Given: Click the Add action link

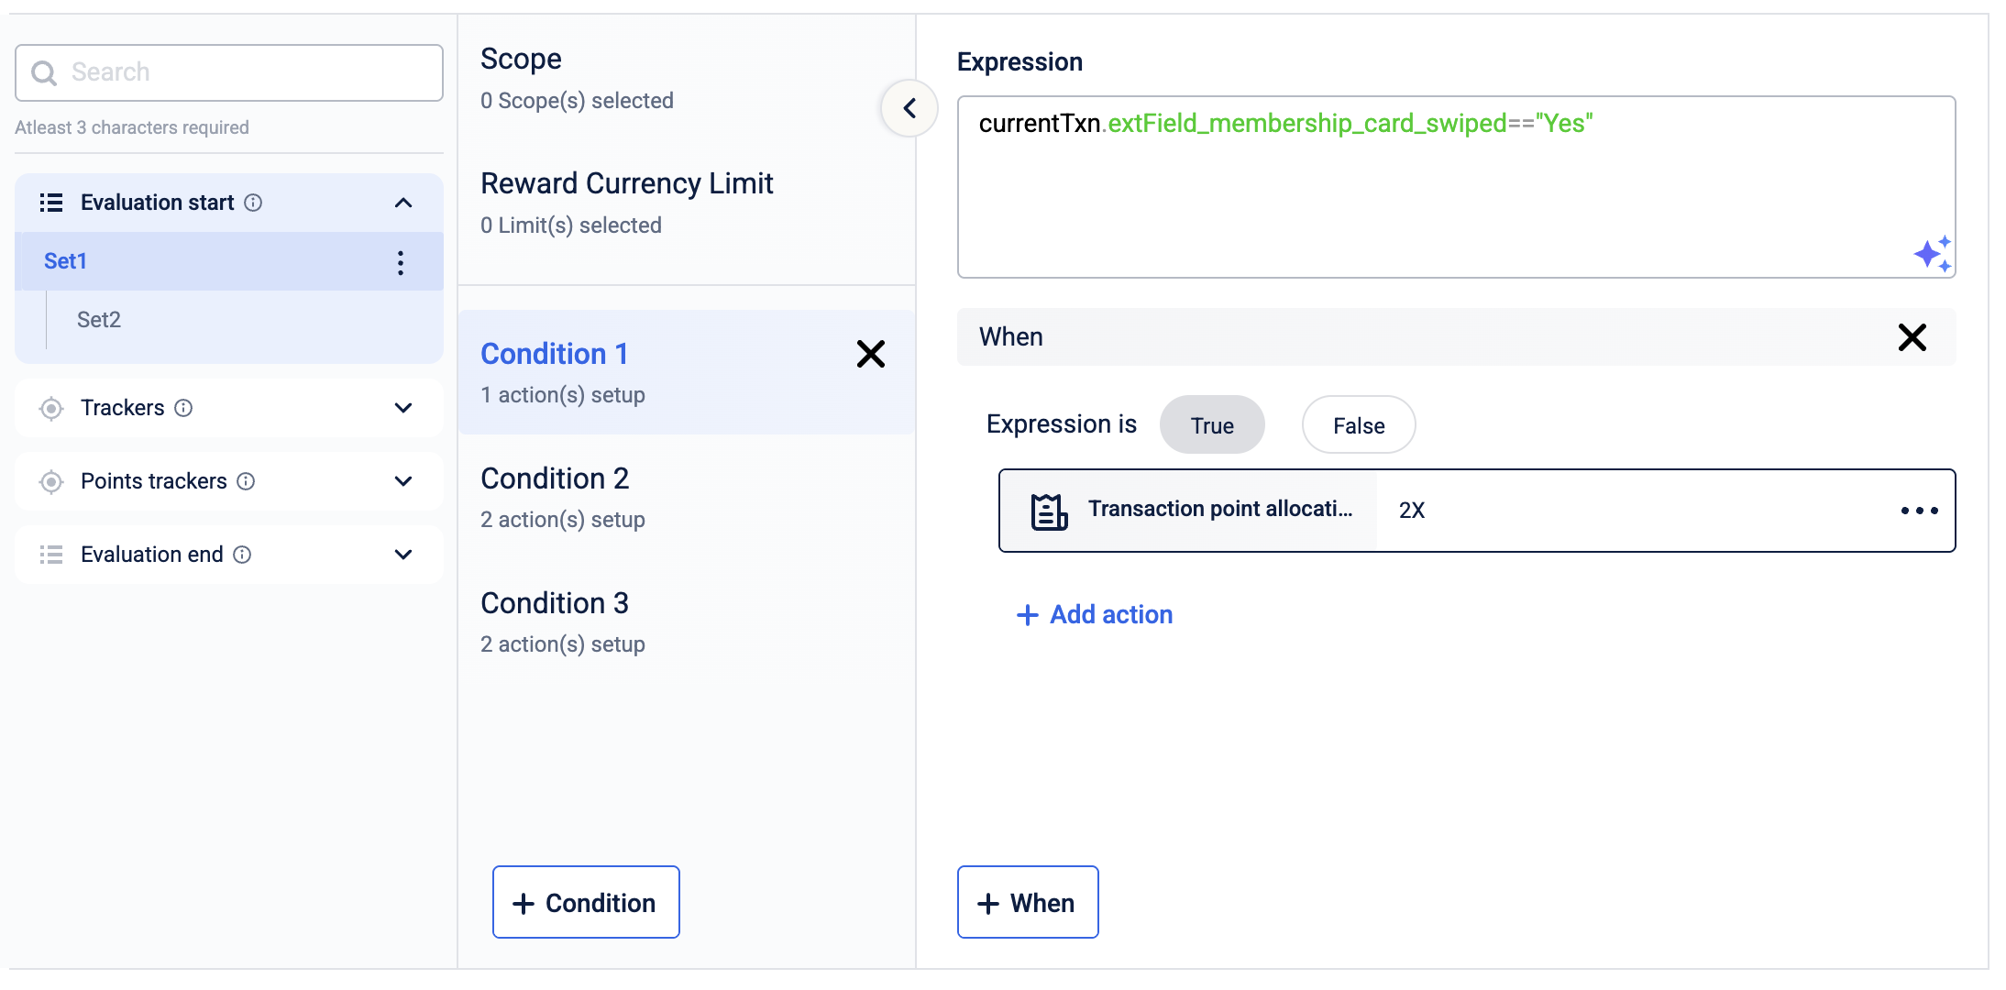Looking at the screenshot, I should click(1095, 614).
